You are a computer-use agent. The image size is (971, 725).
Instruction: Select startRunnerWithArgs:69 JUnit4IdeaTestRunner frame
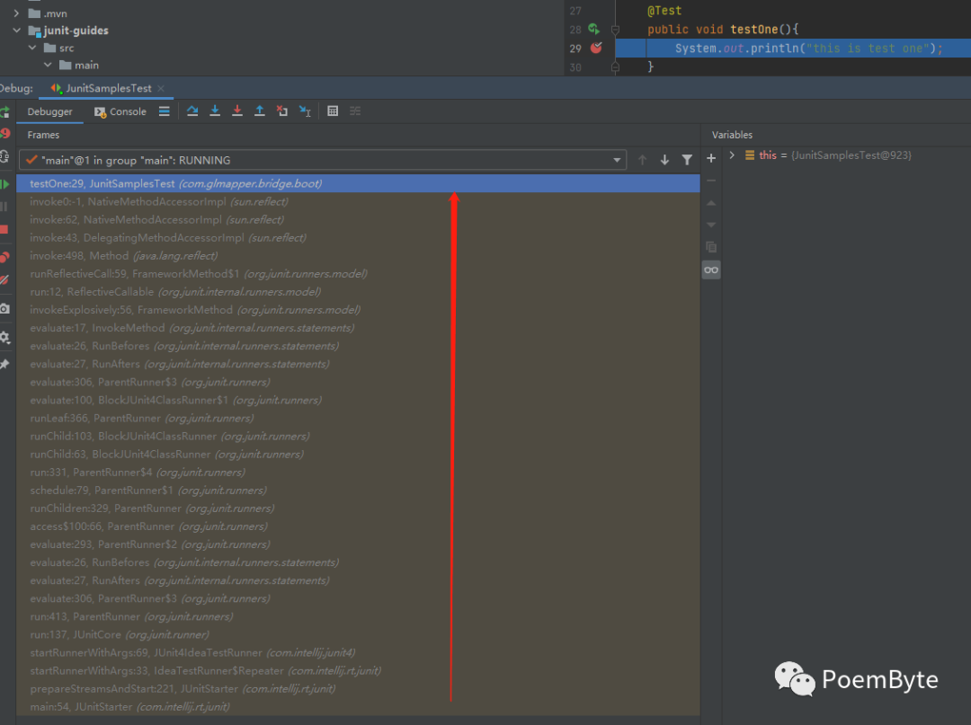point(358,652)
